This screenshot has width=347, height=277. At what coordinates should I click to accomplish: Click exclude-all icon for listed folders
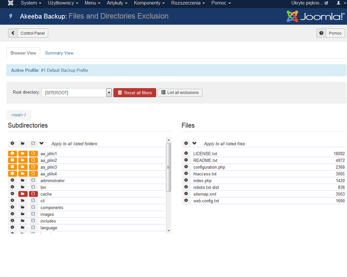(x=12, y=143)
